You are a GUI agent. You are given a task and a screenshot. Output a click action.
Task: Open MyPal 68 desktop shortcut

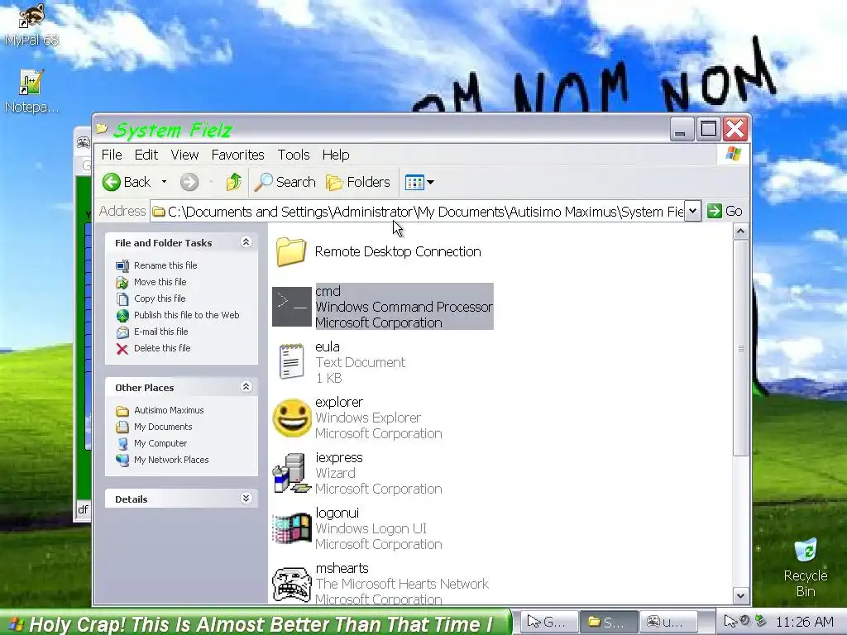(x=31, y=24)
